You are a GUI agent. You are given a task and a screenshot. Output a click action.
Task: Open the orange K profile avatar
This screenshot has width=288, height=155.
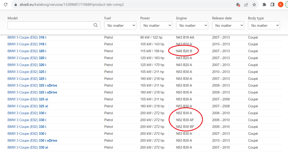(x=280, y=4)
